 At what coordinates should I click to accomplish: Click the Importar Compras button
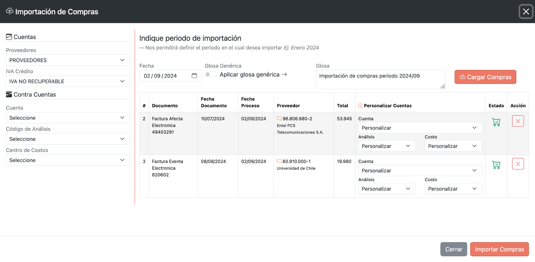pyautogui.click(x=499, y=249)
